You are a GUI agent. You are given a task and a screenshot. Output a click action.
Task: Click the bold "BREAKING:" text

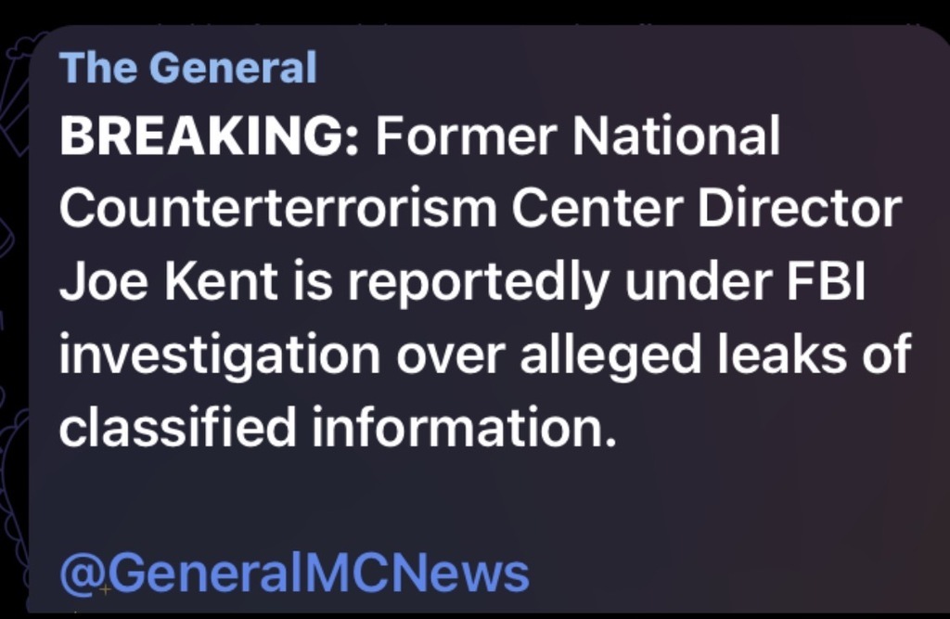click(x=210, y=139)
